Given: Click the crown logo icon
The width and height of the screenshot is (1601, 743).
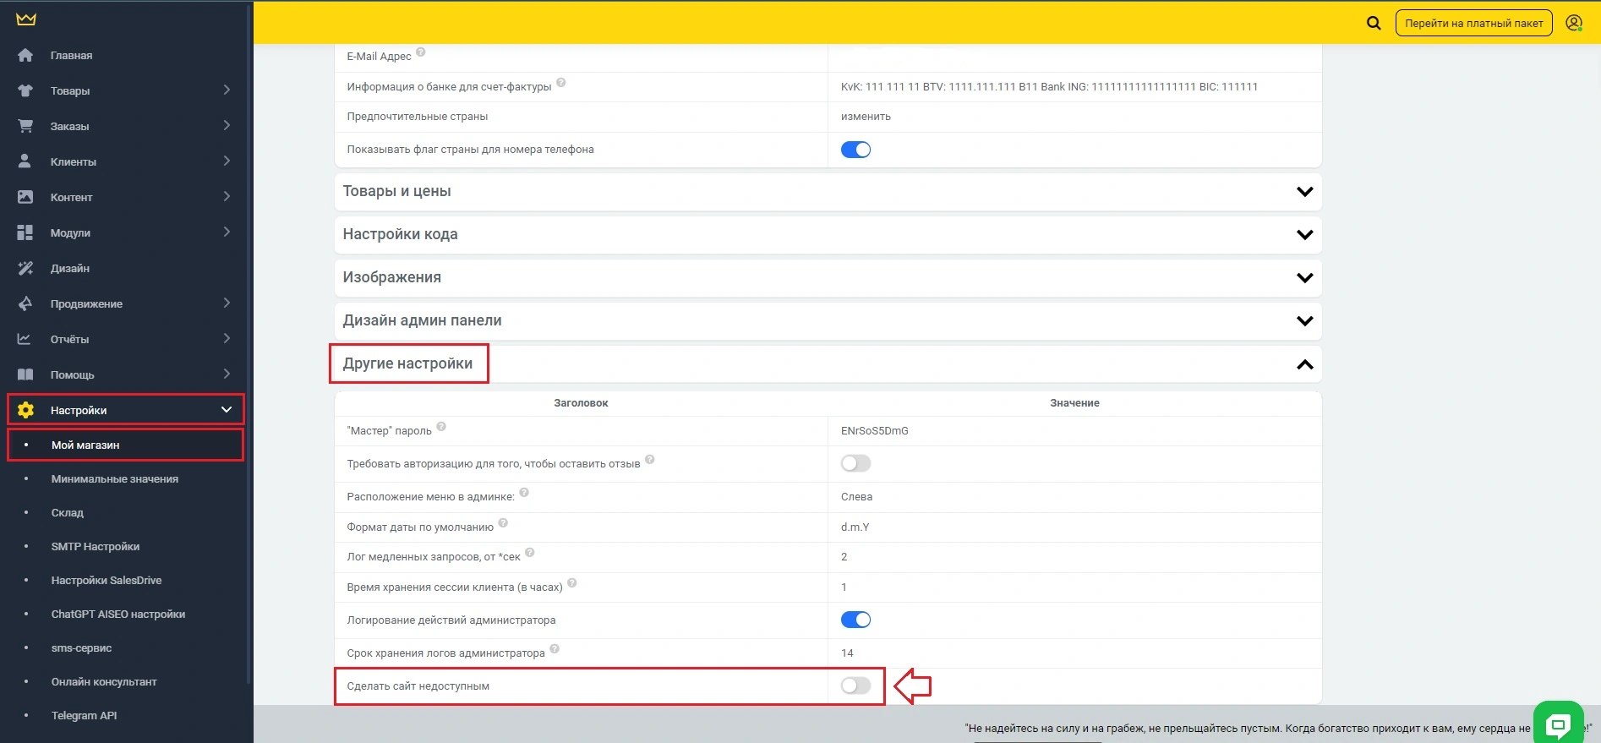Looking at the screenshot, I should pos(26,19).
